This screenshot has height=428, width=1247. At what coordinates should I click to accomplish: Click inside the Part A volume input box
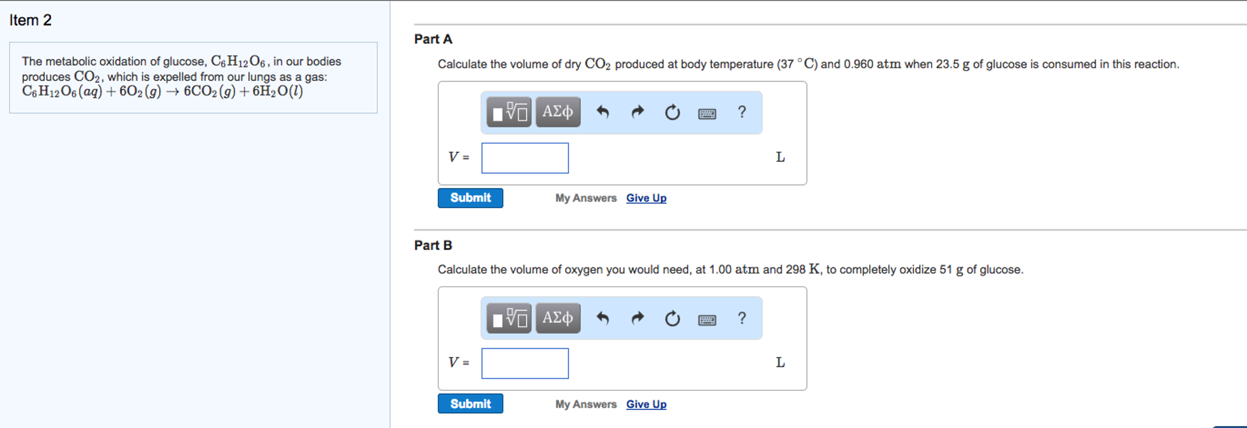pos(524,157)
